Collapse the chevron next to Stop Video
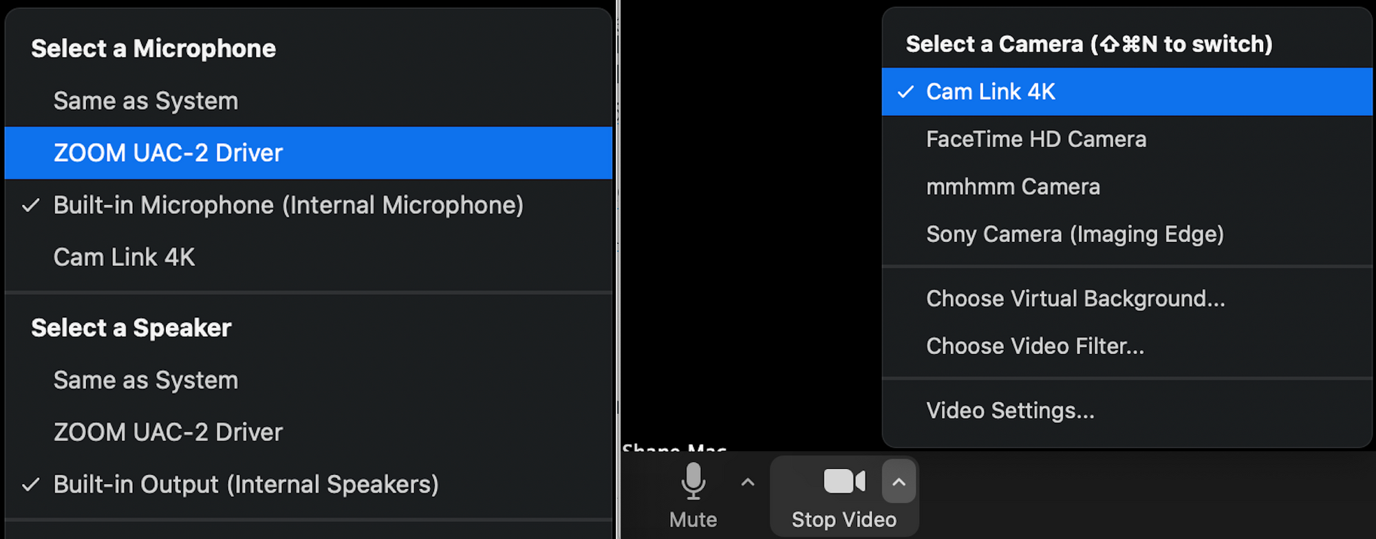 [899, 482]
